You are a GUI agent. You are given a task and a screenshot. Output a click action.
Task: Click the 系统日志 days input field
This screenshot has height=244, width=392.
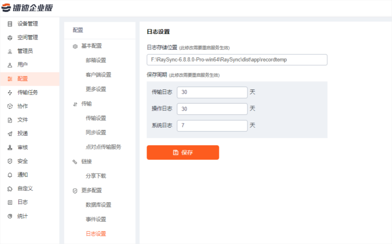click(212, 126)
